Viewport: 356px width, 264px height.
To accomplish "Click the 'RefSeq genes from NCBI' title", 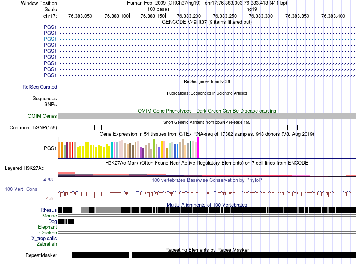I will click(207, 81).
